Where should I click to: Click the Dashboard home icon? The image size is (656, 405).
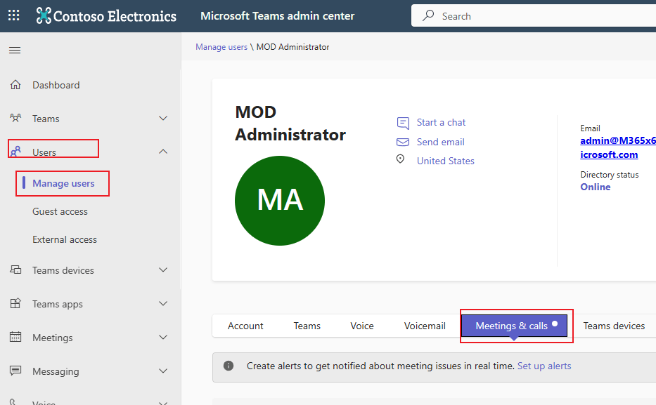15,85
